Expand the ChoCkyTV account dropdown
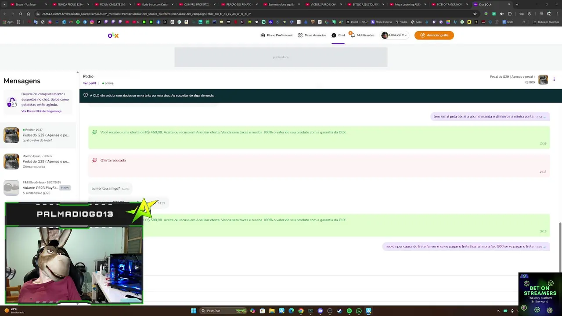The width and height of the screenshot is (562, 316). [394, 35]
